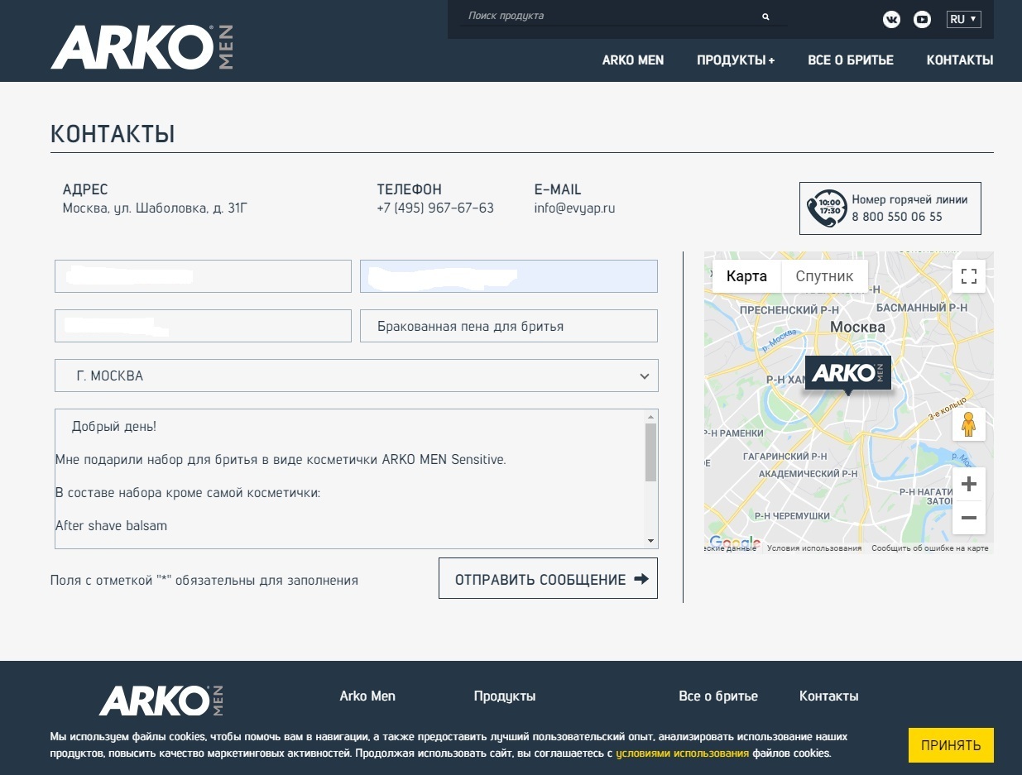Expand the ПРОДУКТЫ + navigation menu

pyautogui.click(x=735, y=60)
